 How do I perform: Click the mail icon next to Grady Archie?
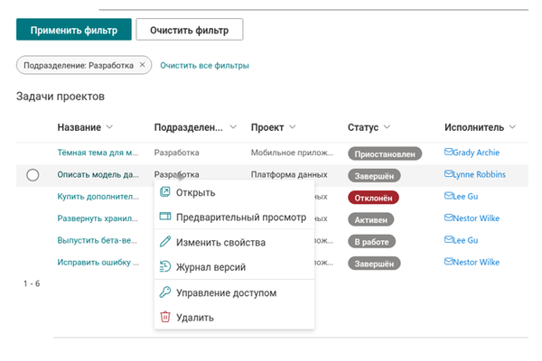tap(448, 152)
